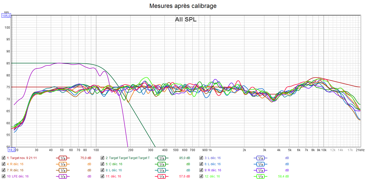Viewport: 366px width, 180px height.
Task: Uncheck the 9: R déc. 16 checkbox
Action: pos(201,170)
